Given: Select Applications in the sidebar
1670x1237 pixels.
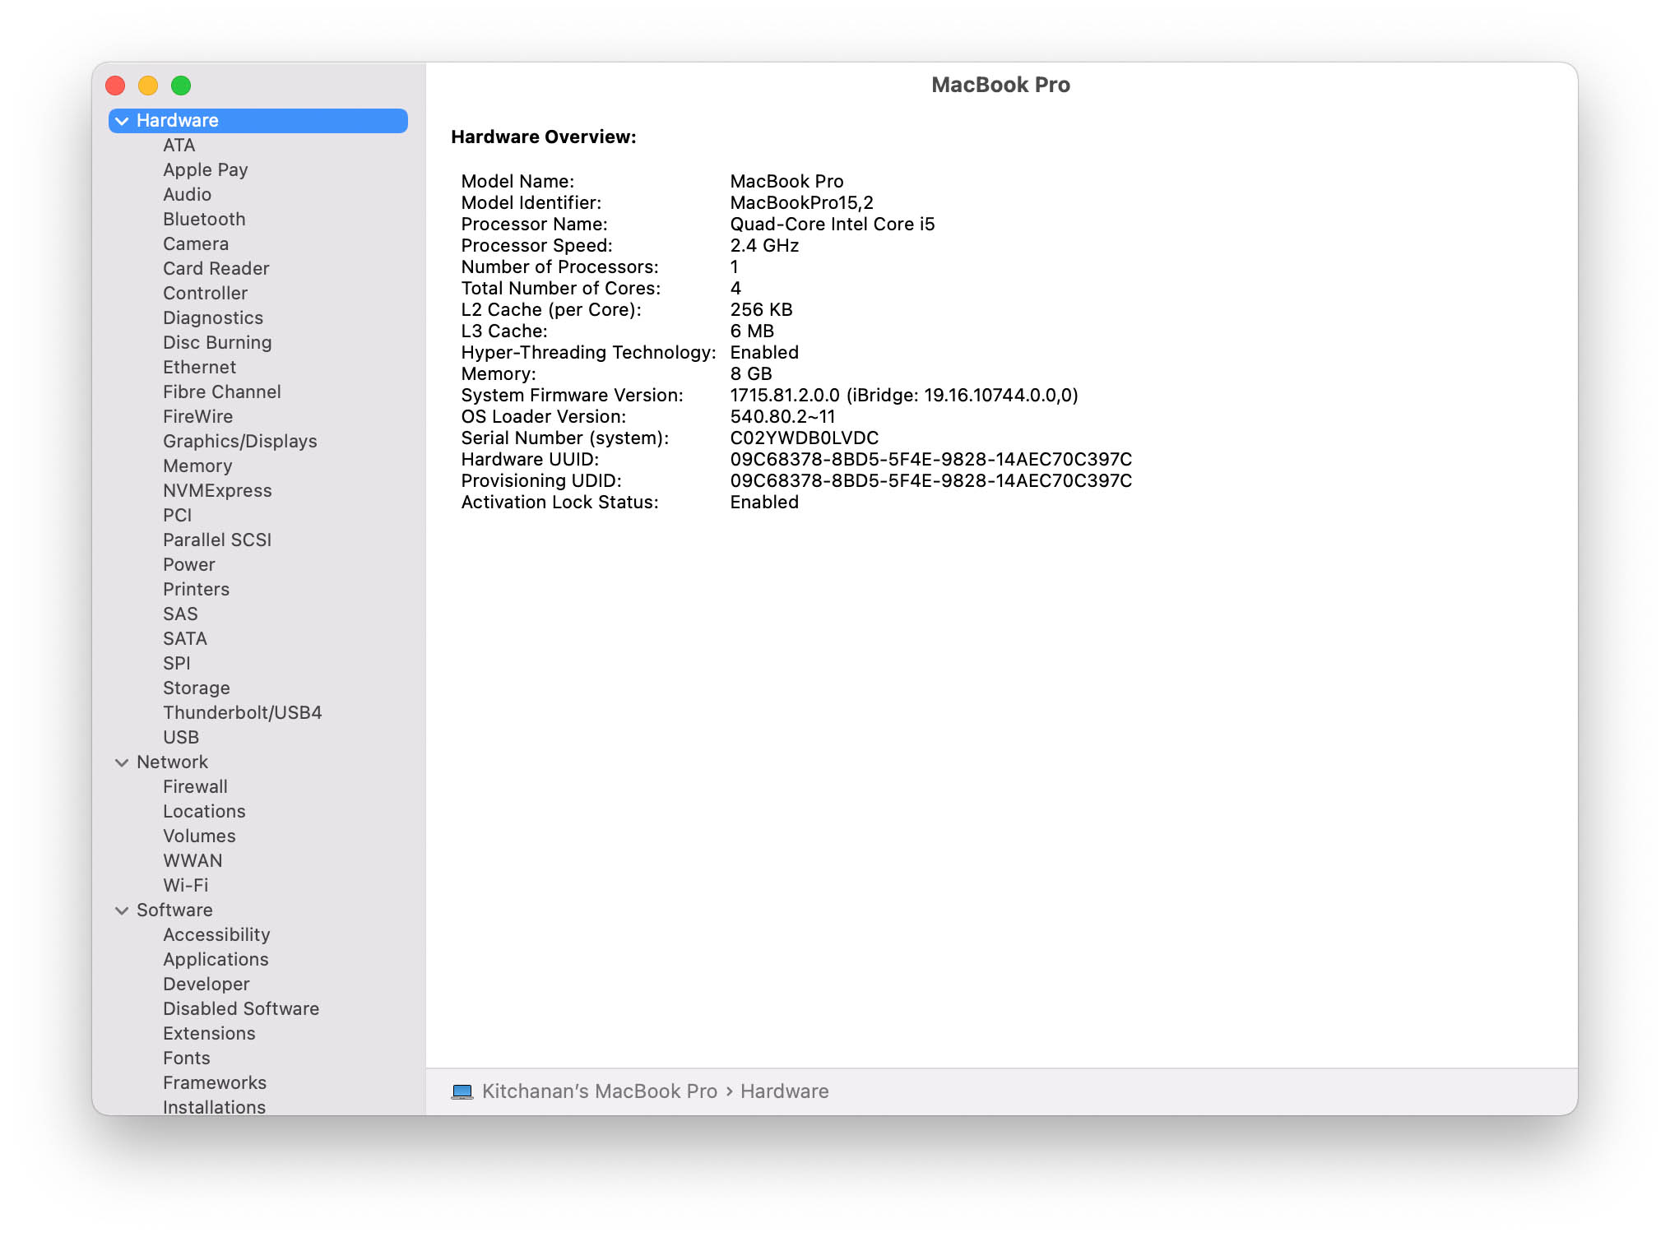Looking at the screenshot, I should (216, 960).
